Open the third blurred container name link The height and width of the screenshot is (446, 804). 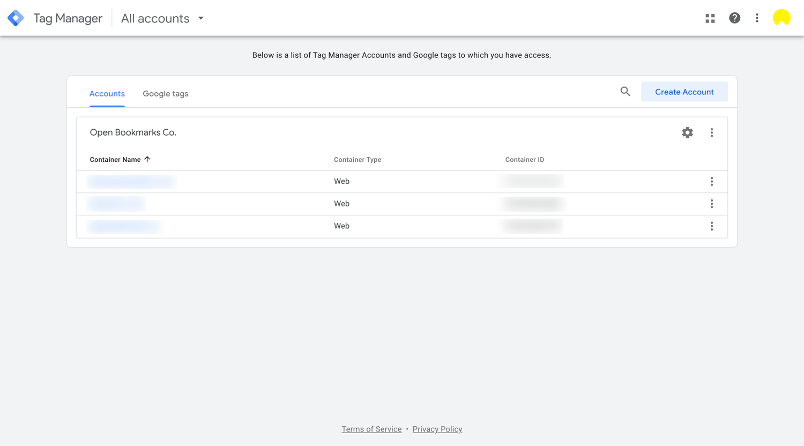(124, 226)
